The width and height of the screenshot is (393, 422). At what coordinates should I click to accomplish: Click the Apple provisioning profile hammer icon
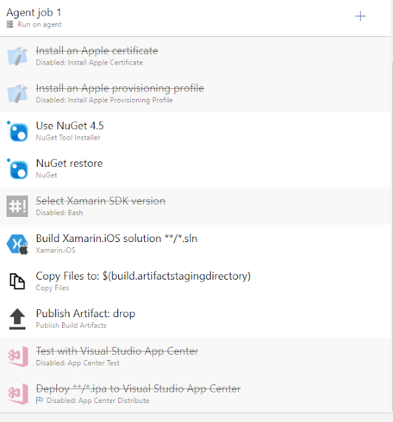(17, 94)
